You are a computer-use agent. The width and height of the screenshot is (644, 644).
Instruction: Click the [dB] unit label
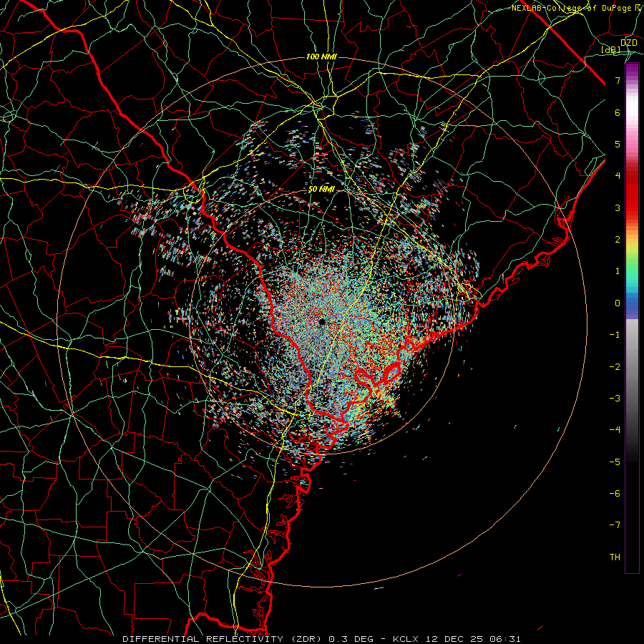(x=611, y=50)
